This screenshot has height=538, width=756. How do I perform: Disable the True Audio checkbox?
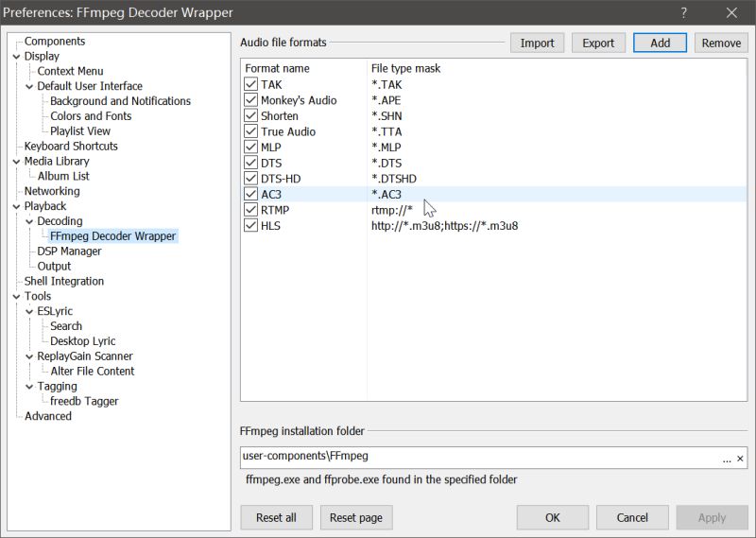coord(250,131)
